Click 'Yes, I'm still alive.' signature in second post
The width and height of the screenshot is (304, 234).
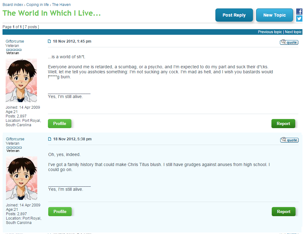click(x=66, y=189)
